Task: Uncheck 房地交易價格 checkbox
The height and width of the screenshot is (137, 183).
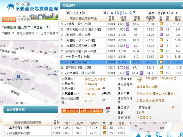Action: (x=13, y=33)
